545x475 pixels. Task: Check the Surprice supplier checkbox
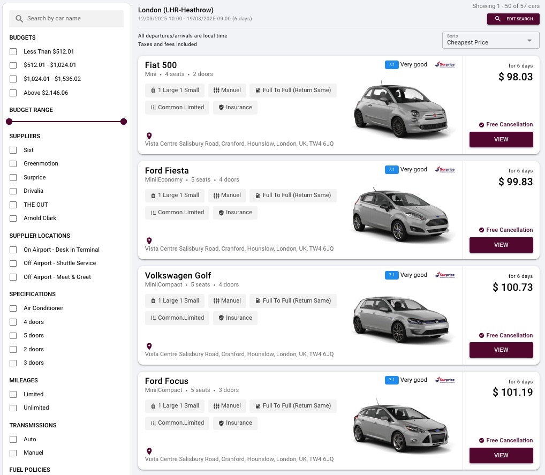pos(13,177)
